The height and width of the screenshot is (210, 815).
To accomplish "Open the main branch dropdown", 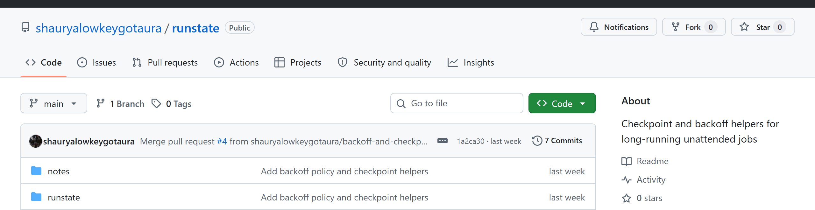I will click(x=54, y=103).
